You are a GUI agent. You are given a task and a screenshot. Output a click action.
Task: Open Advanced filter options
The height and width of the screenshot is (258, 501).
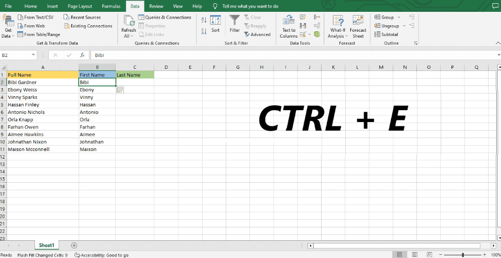[x=257, y=34]
